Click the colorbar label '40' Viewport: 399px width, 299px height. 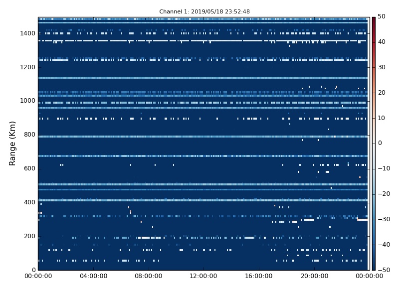[382, 42]
